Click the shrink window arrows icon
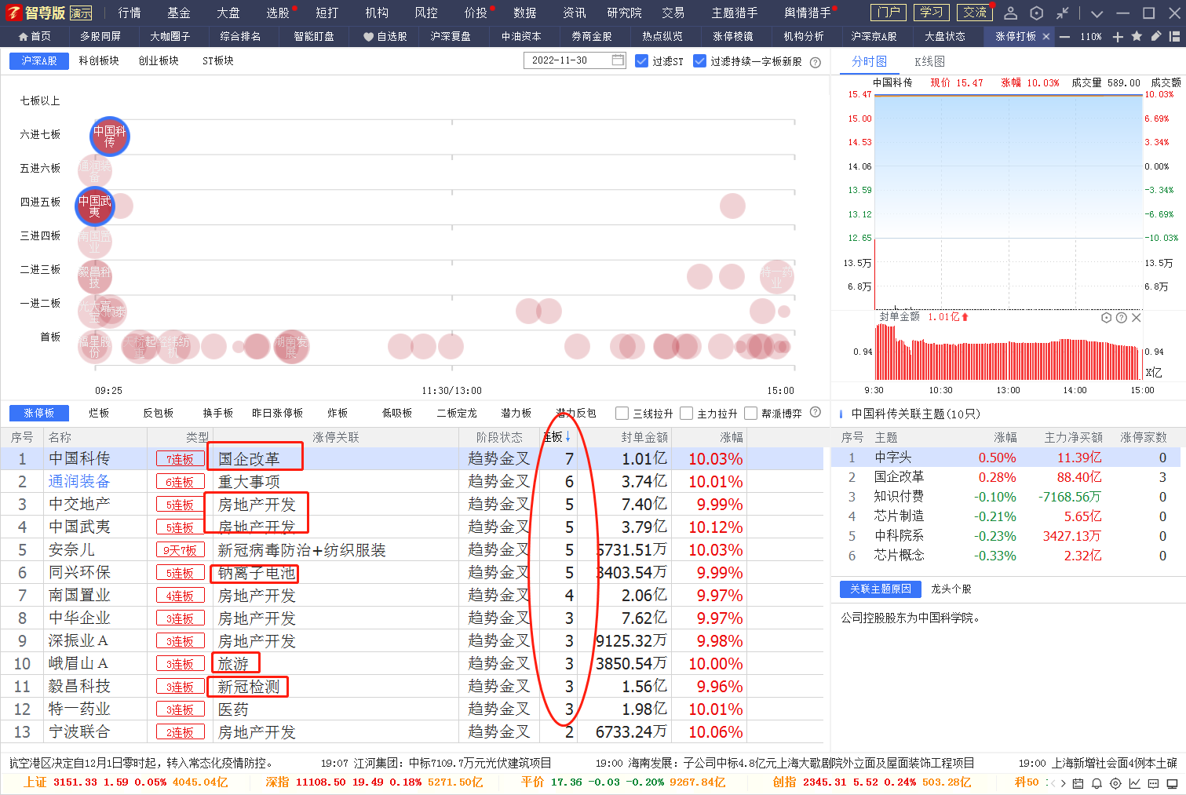 point(1062,13)
